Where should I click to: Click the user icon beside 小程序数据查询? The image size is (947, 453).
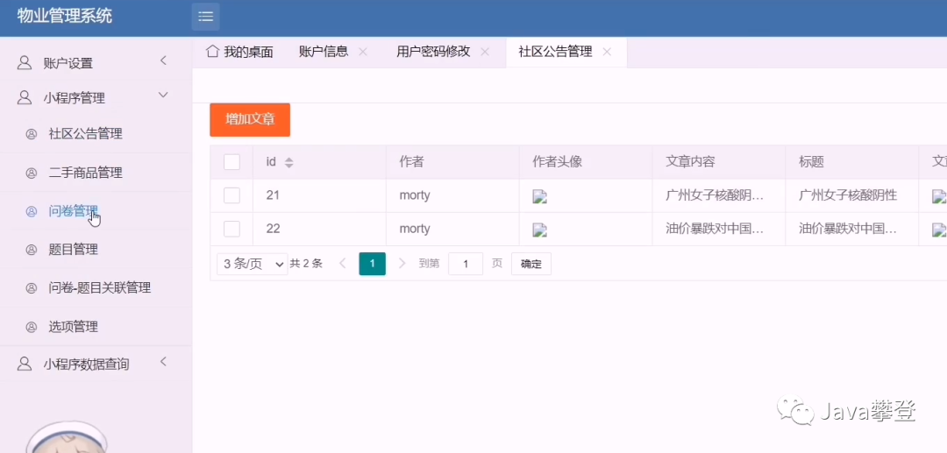25,364
